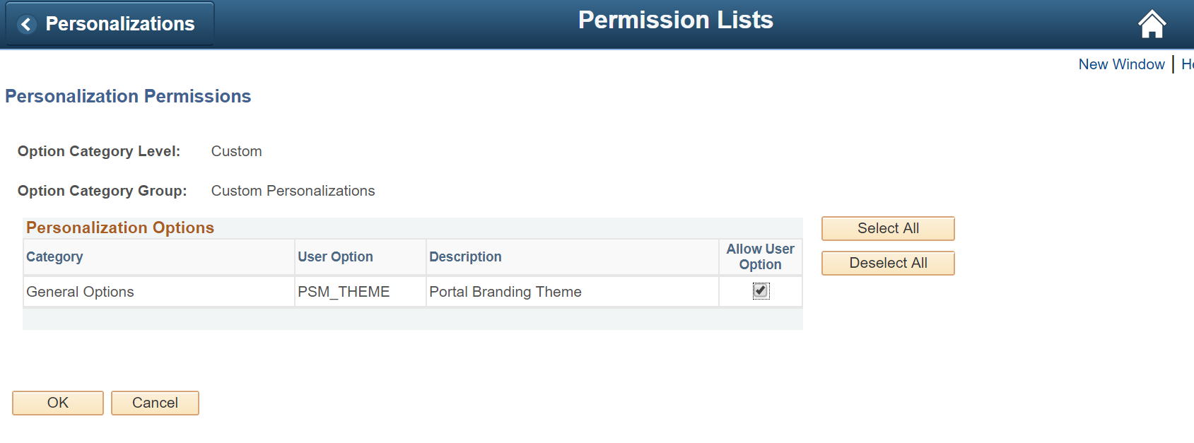
Task: Click the Allow User Option column header
Action: 760,256
